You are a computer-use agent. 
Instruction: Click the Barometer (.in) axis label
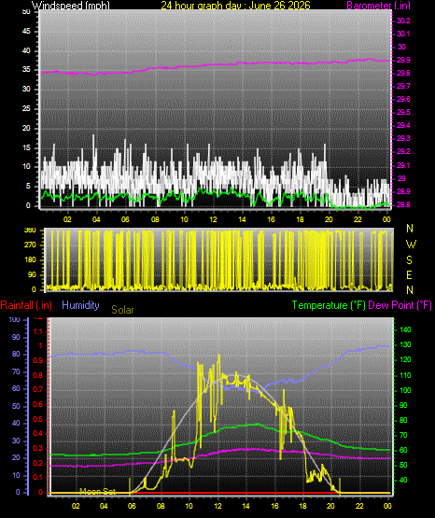coord(378,5)
